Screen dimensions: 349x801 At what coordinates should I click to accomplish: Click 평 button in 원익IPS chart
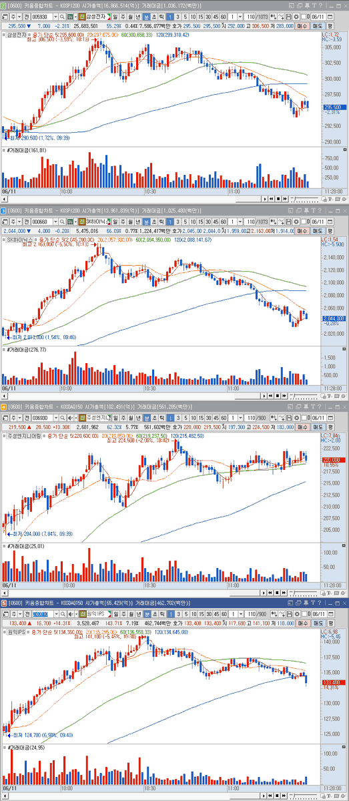pyautogui.click(x=330, y=622)
